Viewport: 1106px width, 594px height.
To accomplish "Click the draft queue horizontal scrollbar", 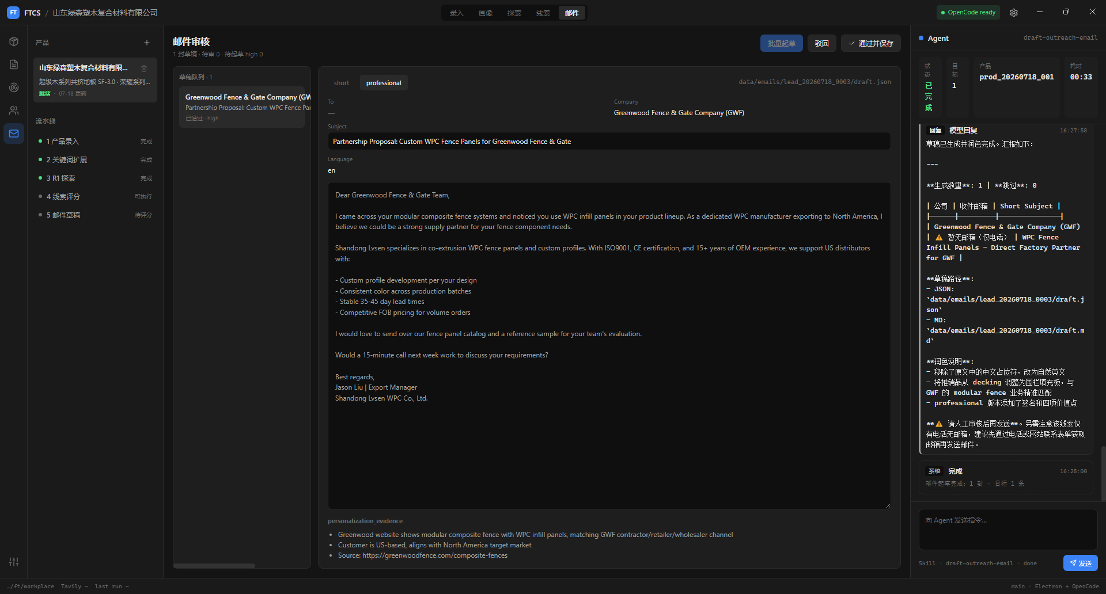I will tap(214, 566).
